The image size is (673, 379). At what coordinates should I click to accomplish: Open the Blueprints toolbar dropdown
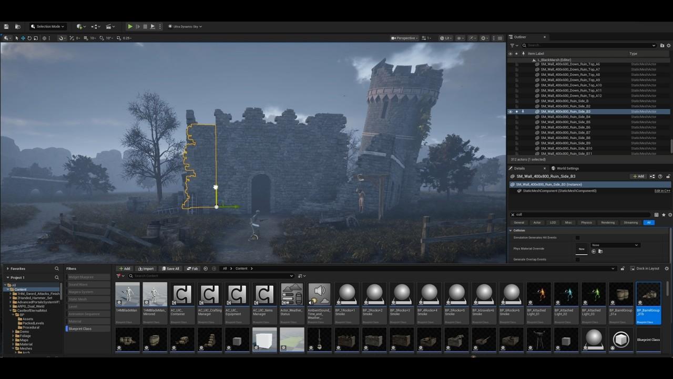pyautogui.click(x=95, y=26)
